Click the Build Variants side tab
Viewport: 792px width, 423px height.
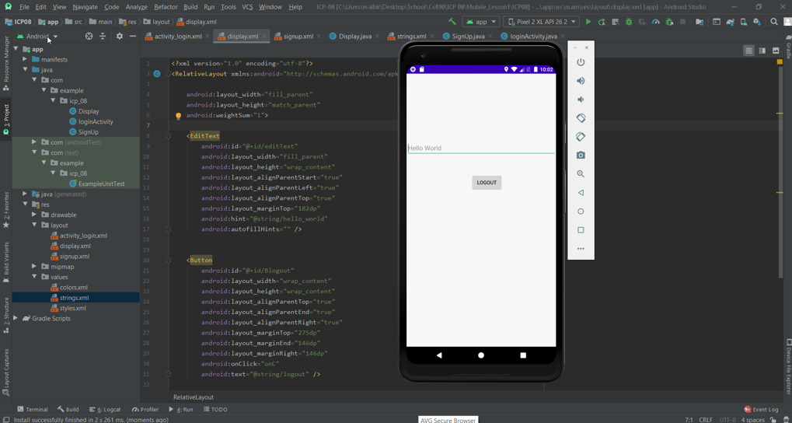(6, 262)
